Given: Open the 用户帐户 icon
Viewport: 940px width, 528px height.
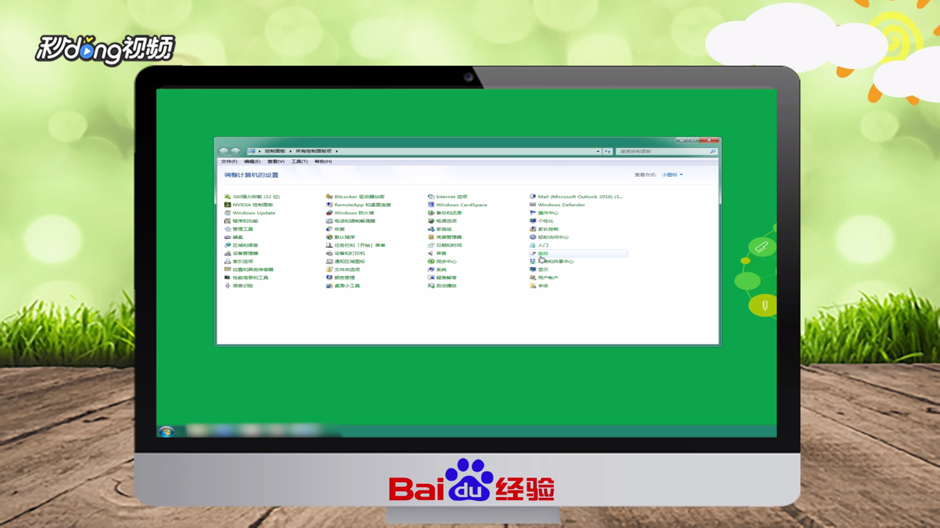Looking at the screenshot, I should (533, 277).
